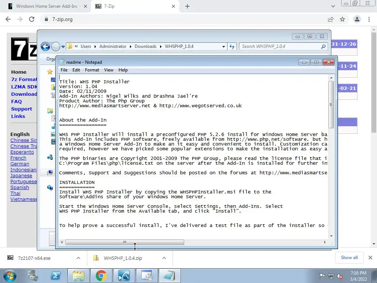Expand the Explorer address bar dropdown
This screenshot has height=283, width=377.
223,47
